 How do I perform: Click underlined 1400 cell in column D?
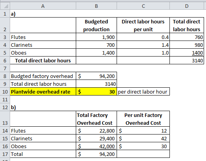coord(187,53)
